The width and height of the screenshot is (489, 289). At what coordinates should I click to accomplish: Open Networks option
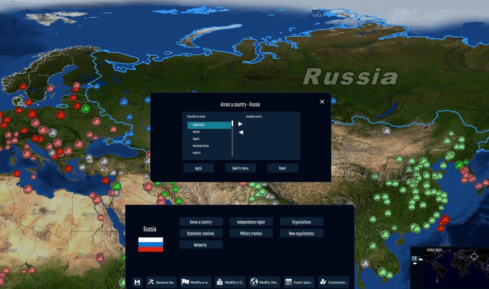coord(201,245)
